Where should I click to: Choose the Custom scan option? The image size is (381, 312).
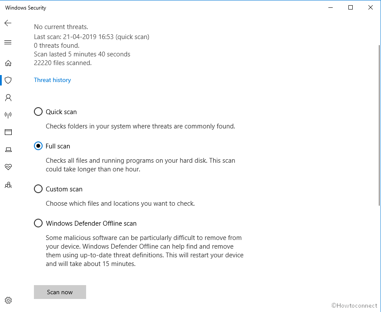58,189
